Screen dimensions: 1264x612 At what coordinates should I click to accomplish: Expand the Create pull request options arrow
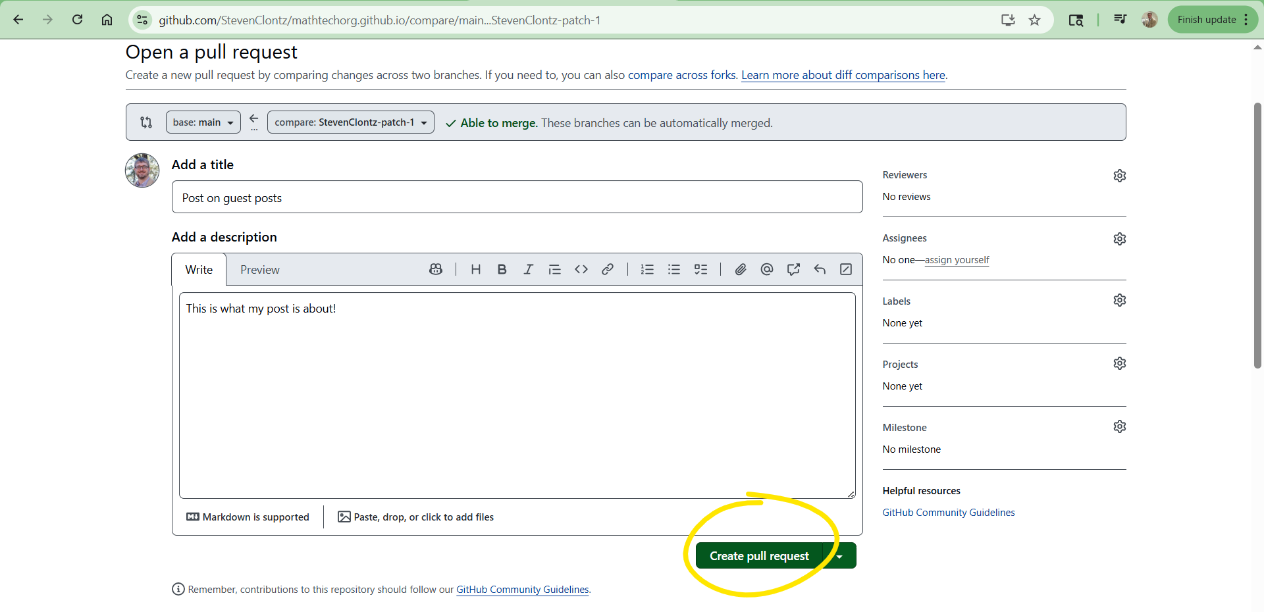pos(840,556)
